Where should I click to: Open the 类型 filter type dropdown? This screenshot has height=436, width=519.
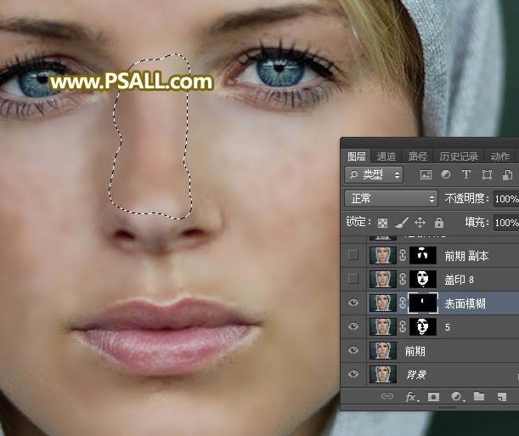coord(374,175)
